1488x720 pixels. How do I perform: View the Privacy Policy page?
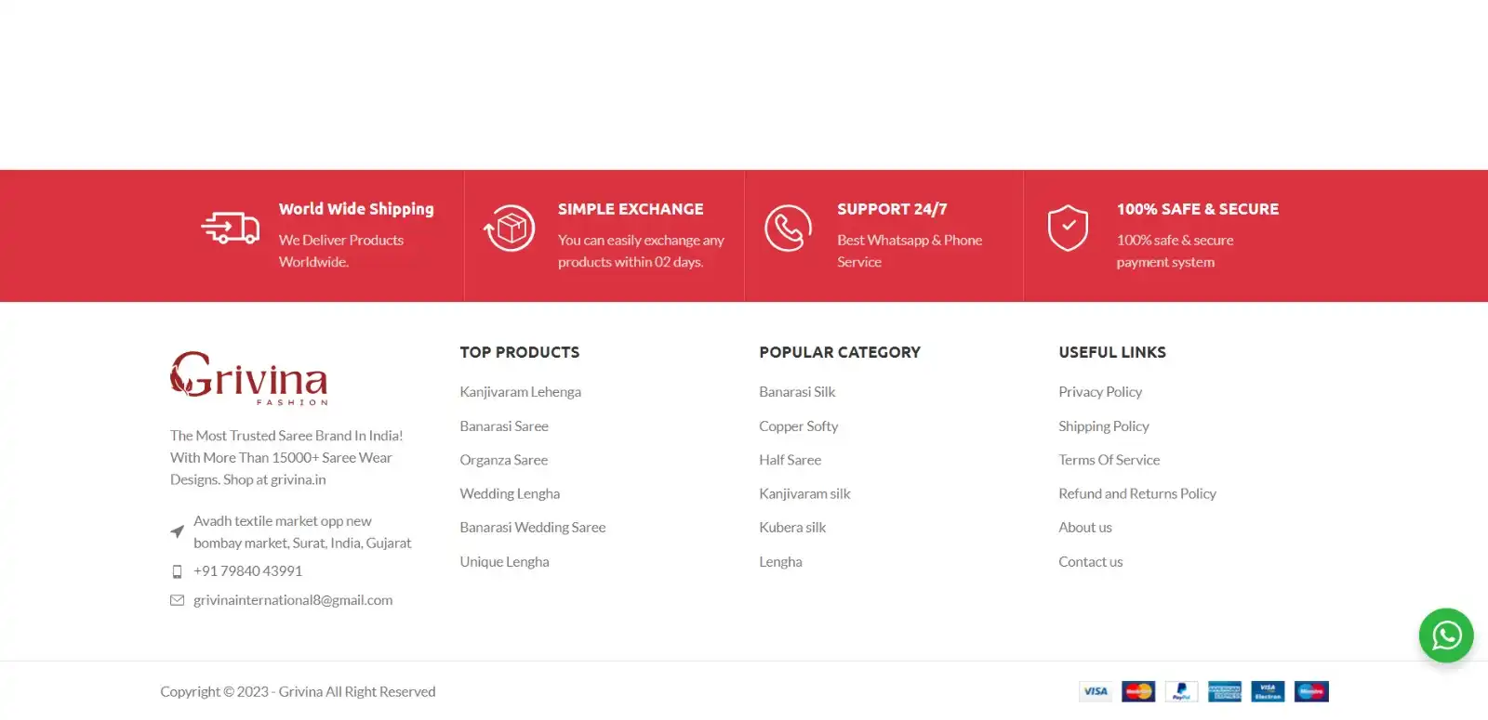pyautogui.click(x=1099, y=392)
